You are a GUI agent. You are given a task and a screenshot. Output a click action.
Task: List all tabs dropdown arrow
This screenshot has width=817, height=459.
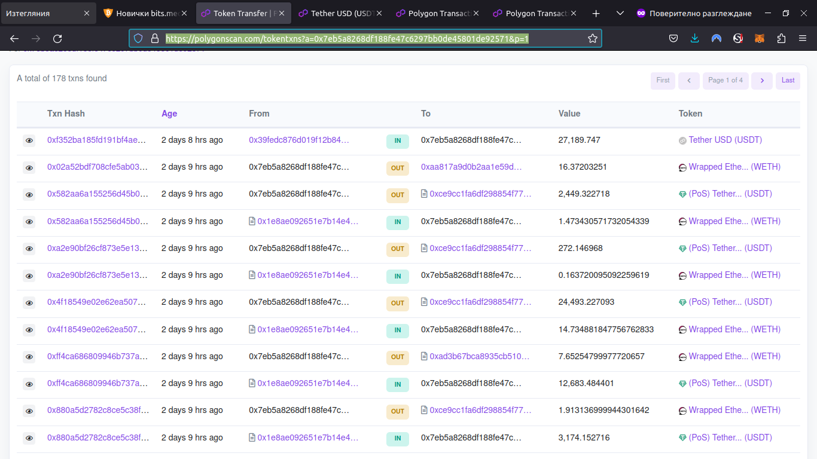pyautogui.click(x=620, y=13)
